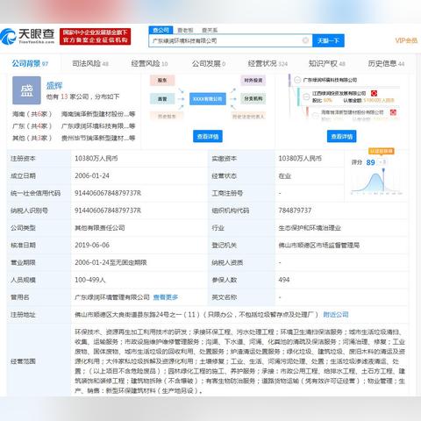Collapse the 江西绿润投资发展有限公司 tree node
This screenshot has height=421, width=421.
tap(306, 96)
